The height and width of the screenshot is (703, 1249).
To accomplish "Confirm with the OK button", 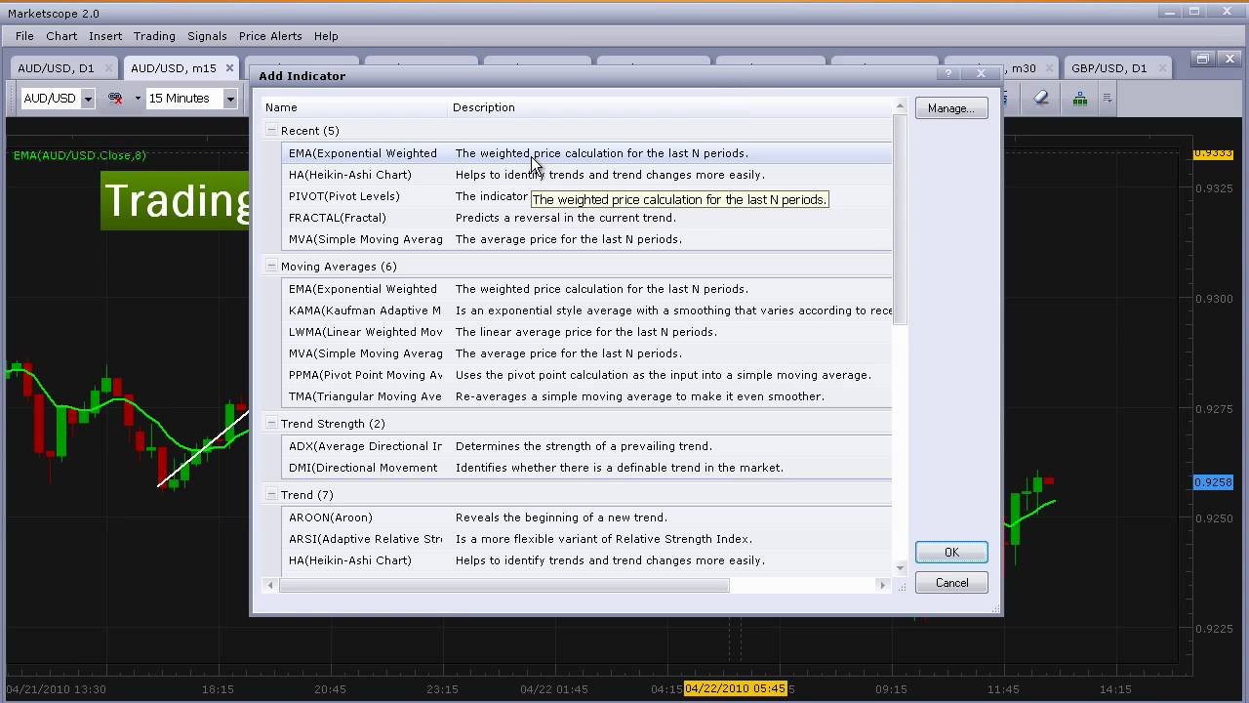I will click(x=951, y=553).
